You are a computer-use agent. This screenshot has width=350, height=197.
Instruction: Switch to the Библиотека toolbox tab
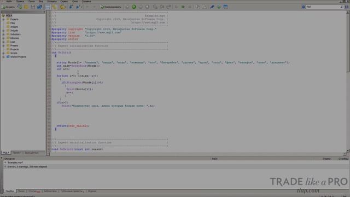50,191
